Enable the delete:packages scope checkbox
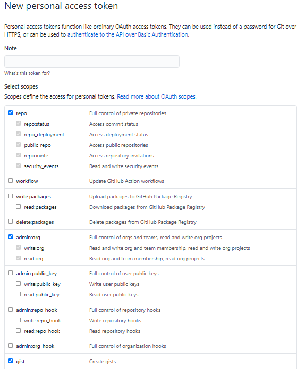The height and width of the screenshot is (369, 297). pyautogui.click(x=11, y=222)
